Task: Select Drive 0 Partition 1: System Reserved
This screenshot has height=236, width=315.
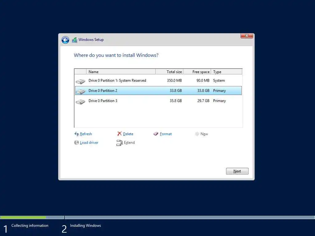Action: (158, 81)
